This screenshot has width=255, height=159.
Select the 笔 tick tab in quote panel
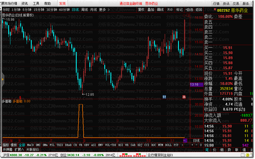[207, 150]
